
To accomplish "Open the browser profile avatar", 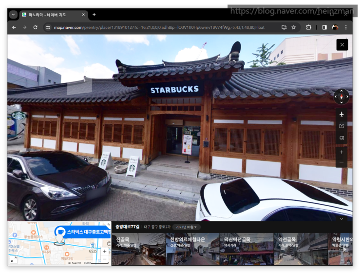I will (335, 27).
